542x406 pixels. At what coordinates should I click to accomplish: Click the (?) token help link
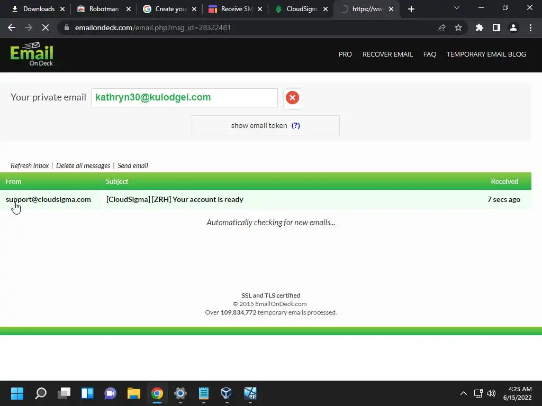tap(295, 125)
